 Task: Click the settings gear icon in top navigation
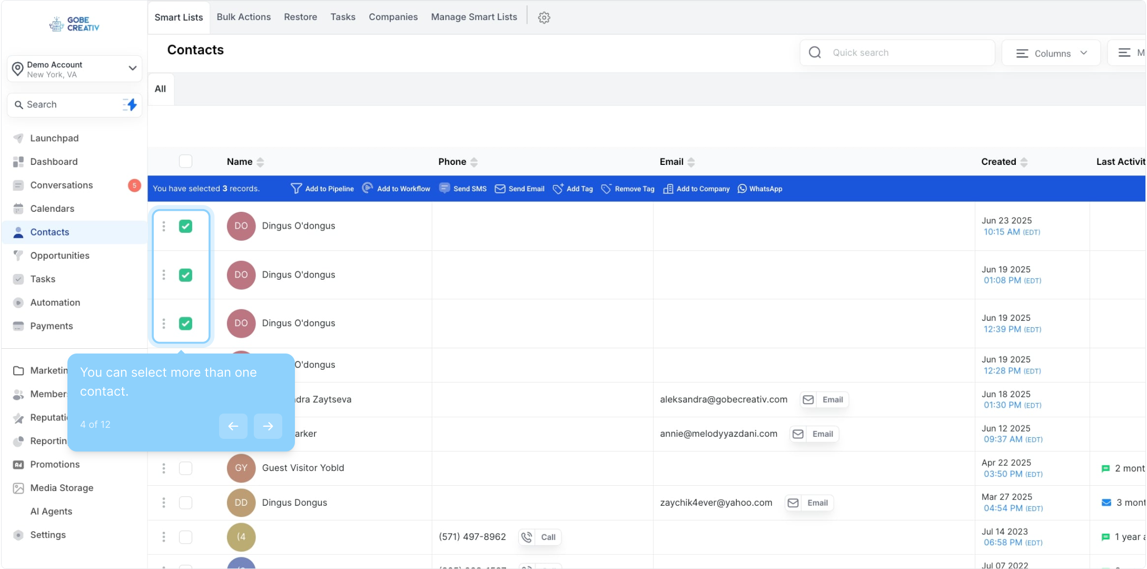click(x=544, y=17)
